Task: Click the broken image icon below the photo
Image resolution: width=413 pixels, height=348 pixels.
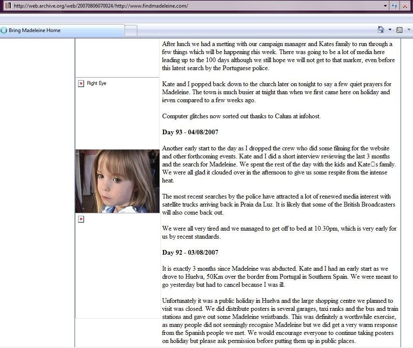Action: point(81,219)
